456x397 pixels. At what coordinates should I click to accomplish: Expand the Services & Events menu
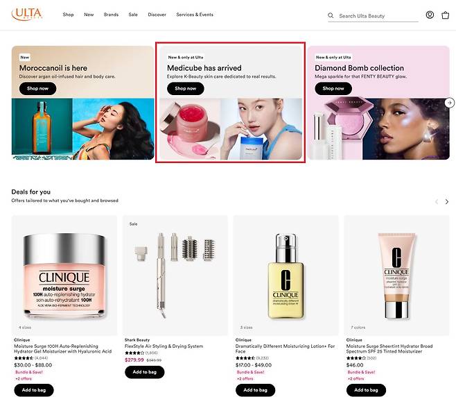click(195, 15)
